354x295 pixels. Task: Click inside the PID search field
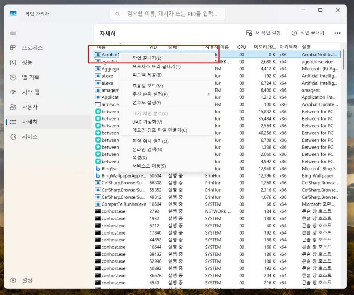click(x=168, y=14)
